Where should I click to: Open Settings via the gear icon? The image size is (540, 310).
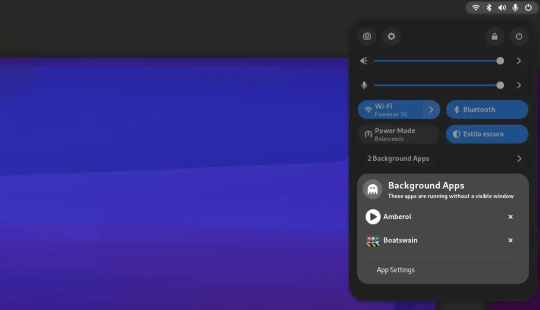click(391, 36)
